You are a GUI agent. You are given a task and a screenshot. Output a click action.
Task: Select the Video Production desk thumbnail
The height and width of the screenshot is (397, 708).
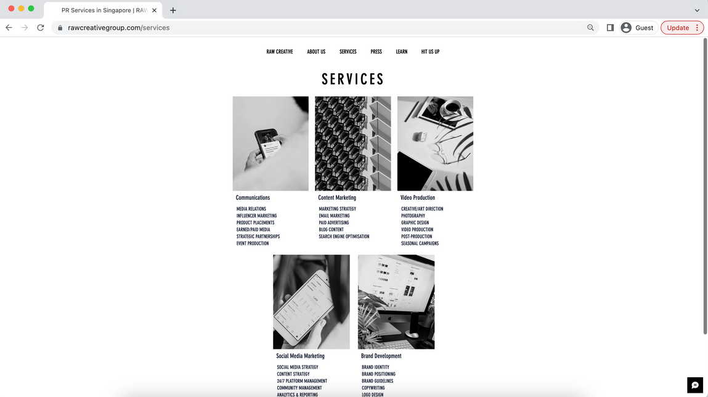(x=435, y=144)
